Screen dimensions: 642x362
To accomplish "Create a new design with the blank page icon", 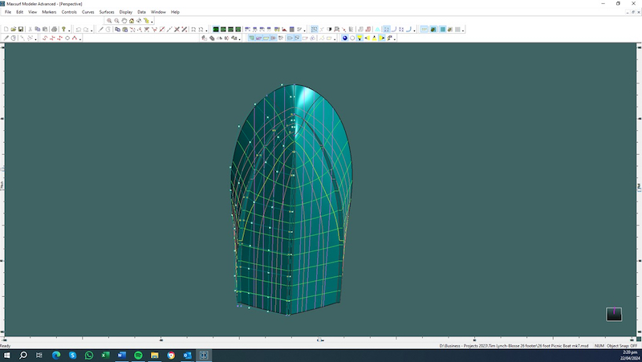I will [6, 30].
